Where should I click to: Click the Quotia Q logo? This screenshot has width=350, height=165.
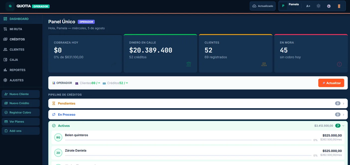point(10,6)
